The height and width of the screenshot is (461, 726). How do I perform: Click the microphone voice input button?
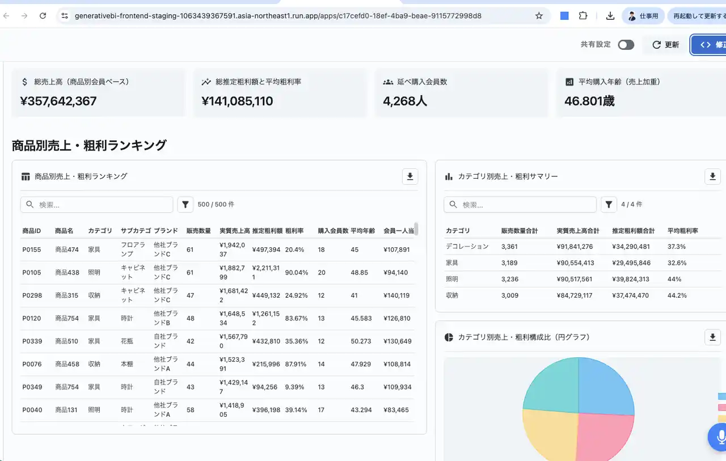[719, 437]
